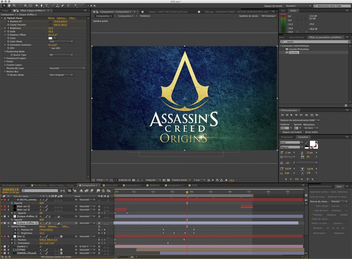Select the Eraser tool
352x259 pixels.
63,5
